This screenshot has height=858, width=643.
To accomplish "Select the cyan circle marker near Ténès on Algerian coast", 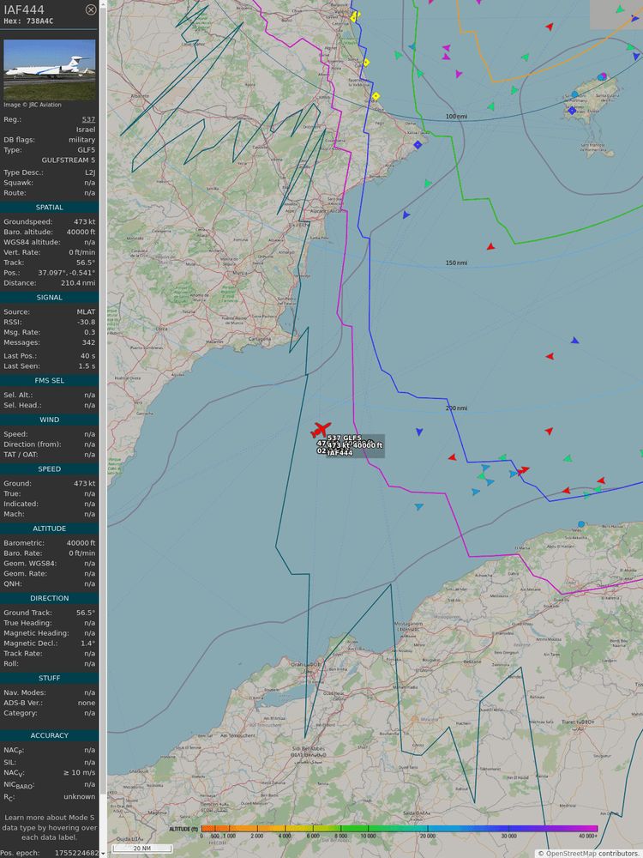I will (581, 524).
